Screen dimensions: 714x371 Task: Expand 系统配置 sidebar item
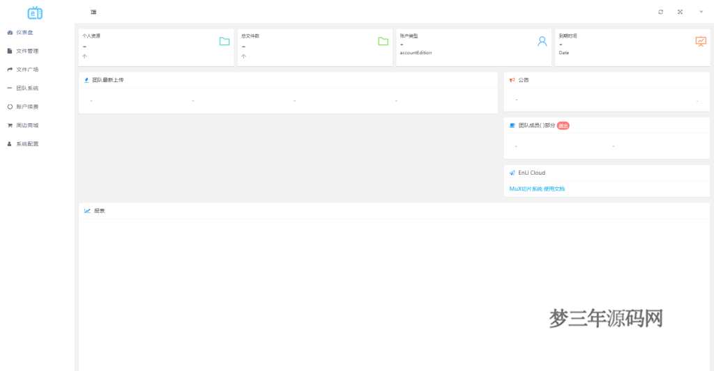point(26,144)
